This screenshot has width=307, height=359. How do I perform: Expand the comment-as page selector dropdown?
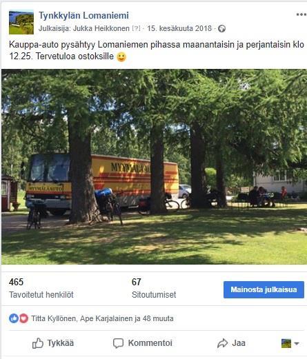290,343
